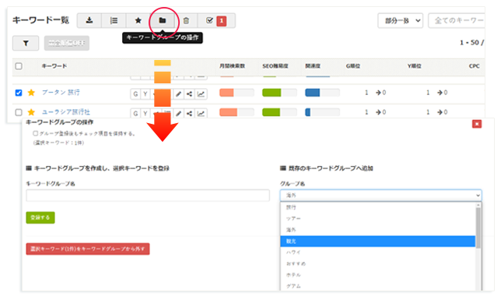This screenshot has height=296, width=501.
Task: Click the chart icon in ブータン 旅行 row
Action: point(201,94)
